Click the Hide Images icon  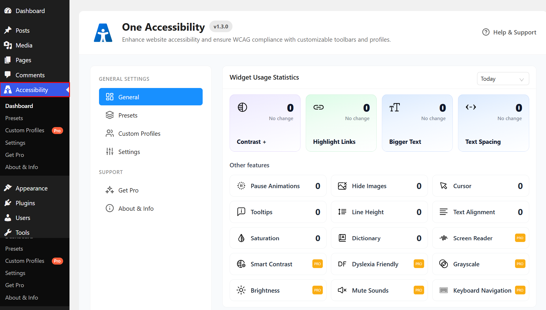342,186
